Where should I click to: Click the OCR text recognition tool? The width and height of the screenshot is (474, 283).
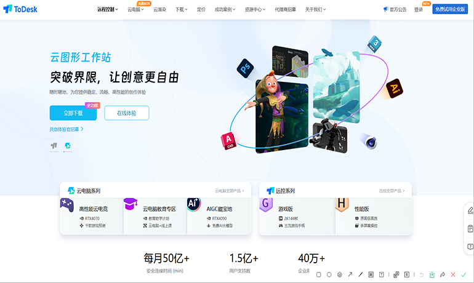407,274
